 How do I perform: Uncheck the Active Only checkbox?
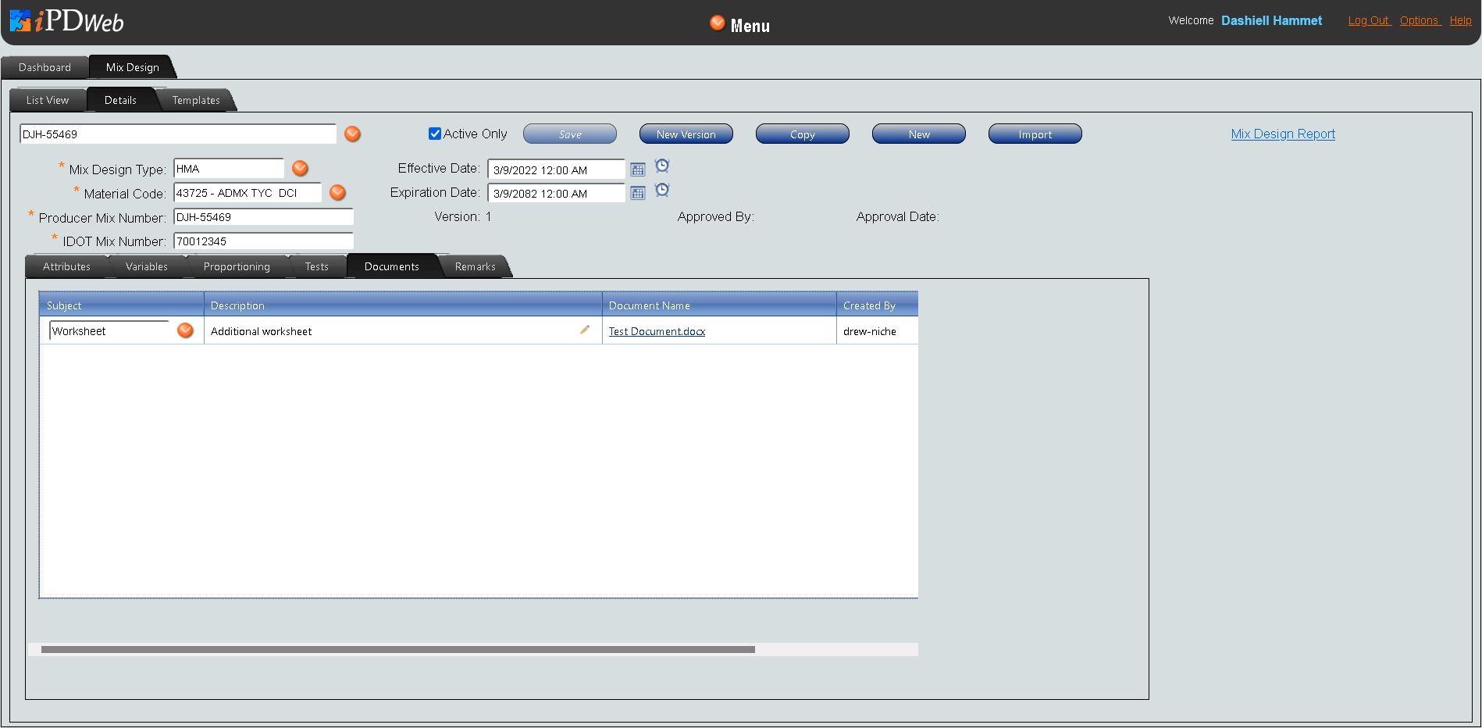tap(435, 134)
